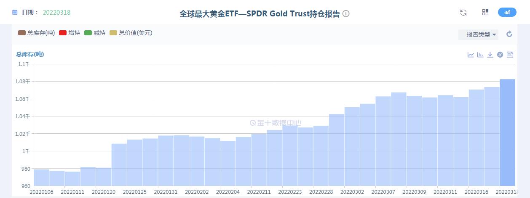This screenshot has width=530, height=198.
Task: Click the y-axis label 980
Action: click(x=26, y=169)
